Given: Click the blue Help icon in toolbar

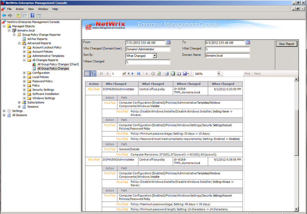Looking at the screenshot, I should (33, 15).
